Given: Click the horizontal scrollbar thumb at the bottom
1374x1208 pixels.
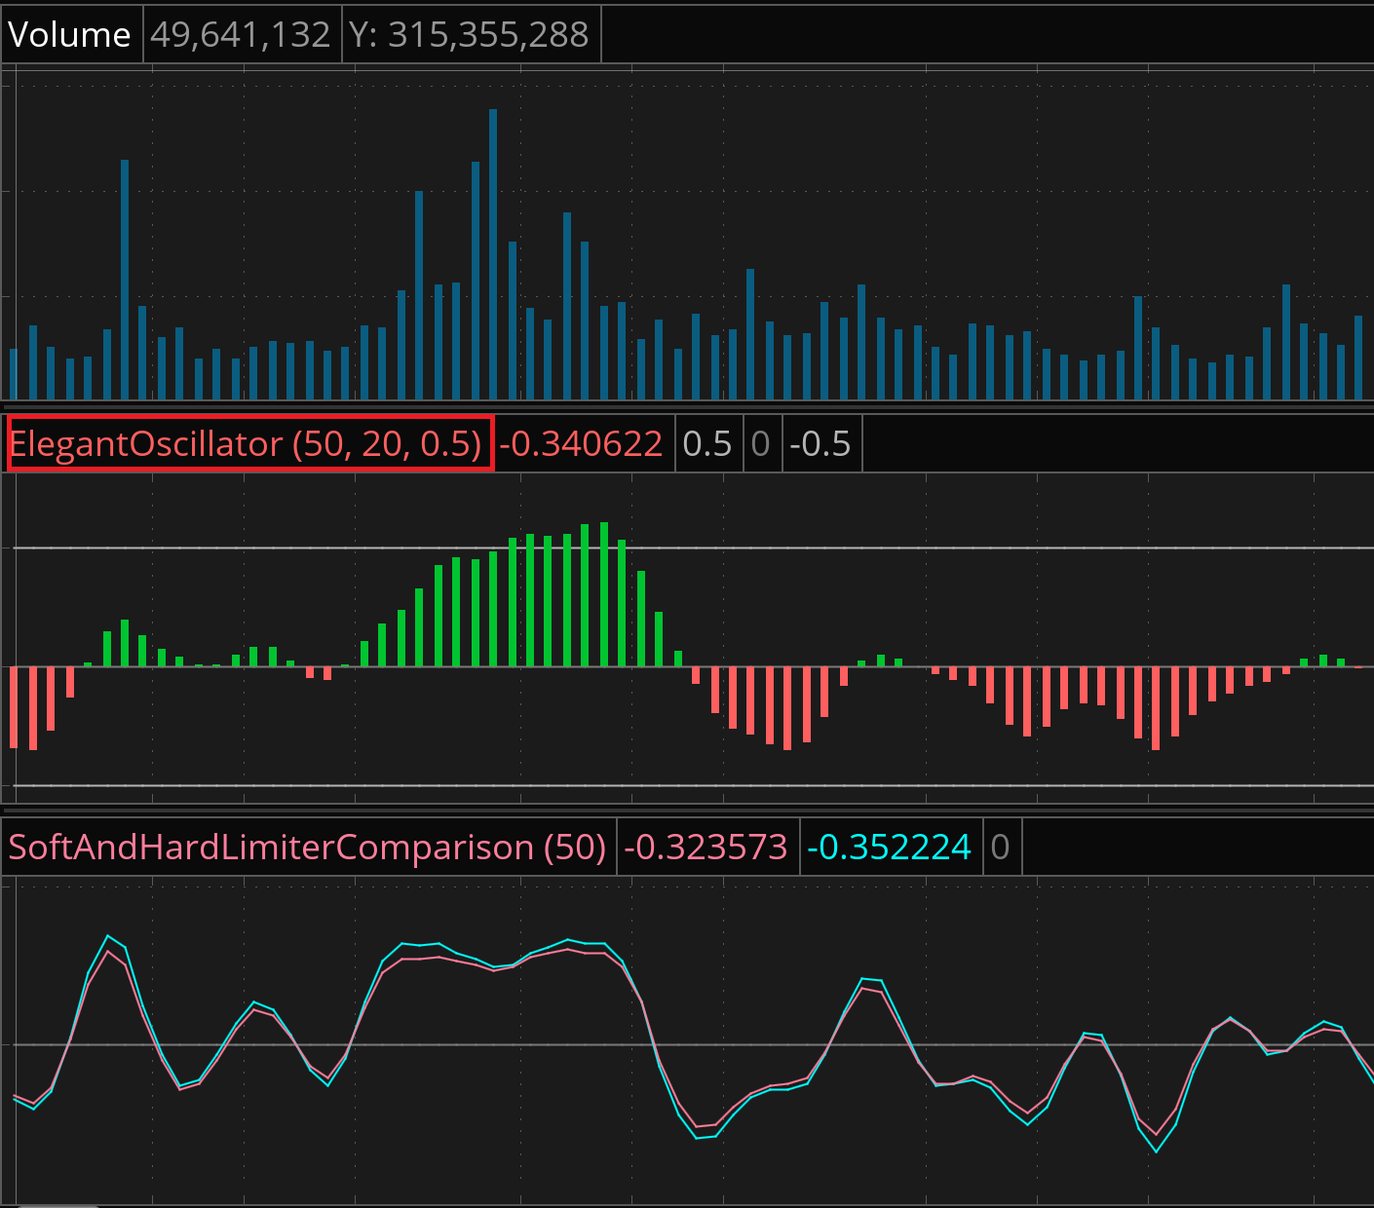Looking at the screenshot, I should (x=58, y=1205).
